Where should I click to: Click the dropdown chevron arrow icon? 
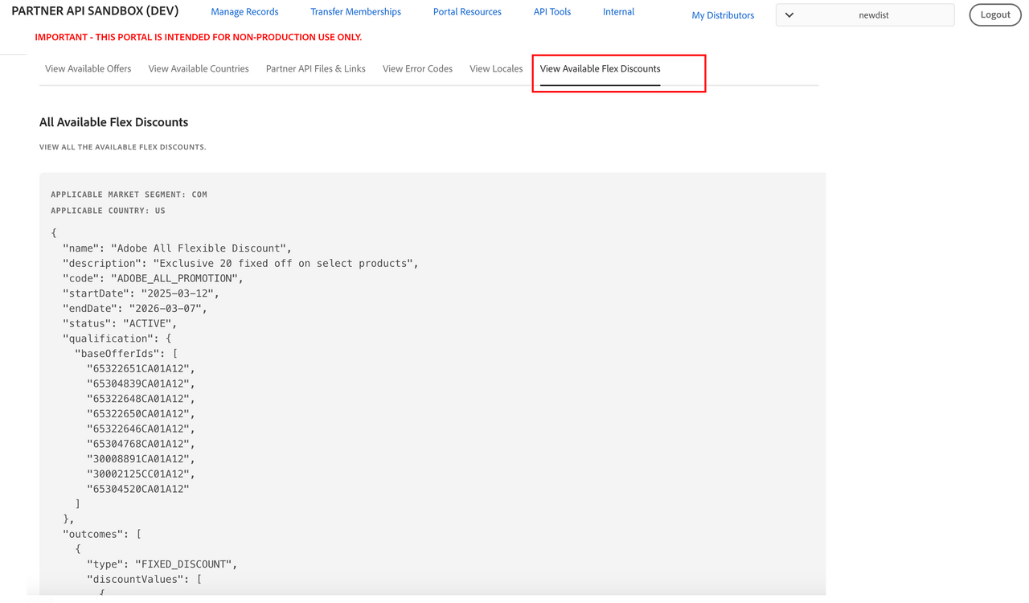(789, 15)
